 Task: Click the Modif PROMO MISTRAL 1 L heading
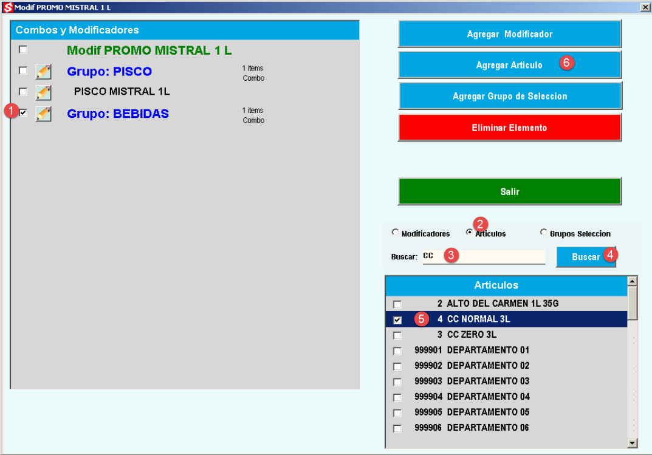149,50
